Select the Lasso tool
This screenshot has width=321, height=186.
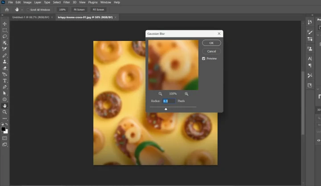(4, 36)
